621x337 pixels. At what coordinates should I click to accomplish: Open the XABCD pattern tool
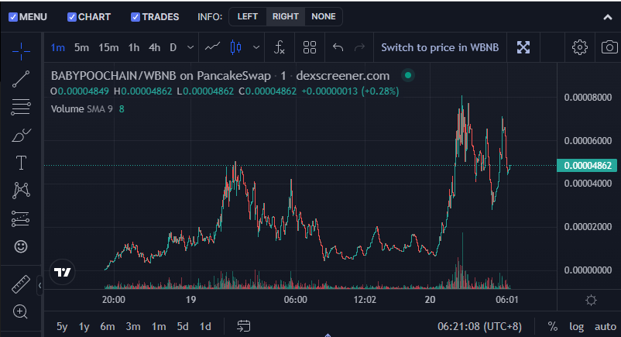(x=21, y=191)
